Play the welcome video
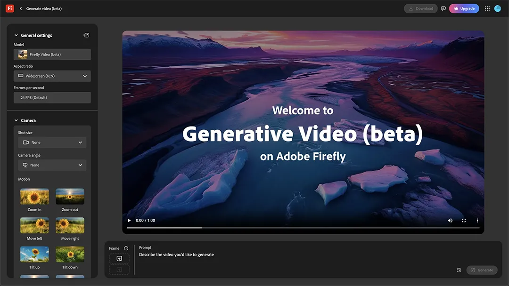509x286 pixels. click(129, 221)
